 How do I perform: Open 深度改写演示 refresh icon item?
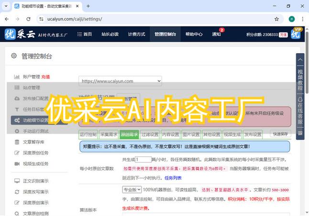tap(32, 192)
